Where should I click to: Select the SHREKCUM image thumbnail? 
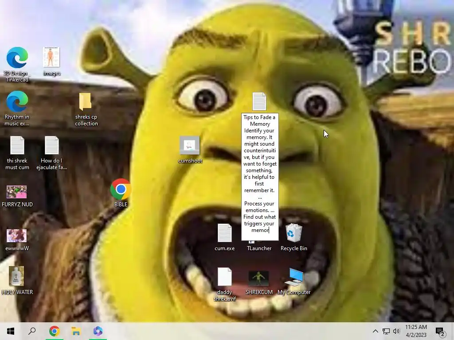(259, 278)
